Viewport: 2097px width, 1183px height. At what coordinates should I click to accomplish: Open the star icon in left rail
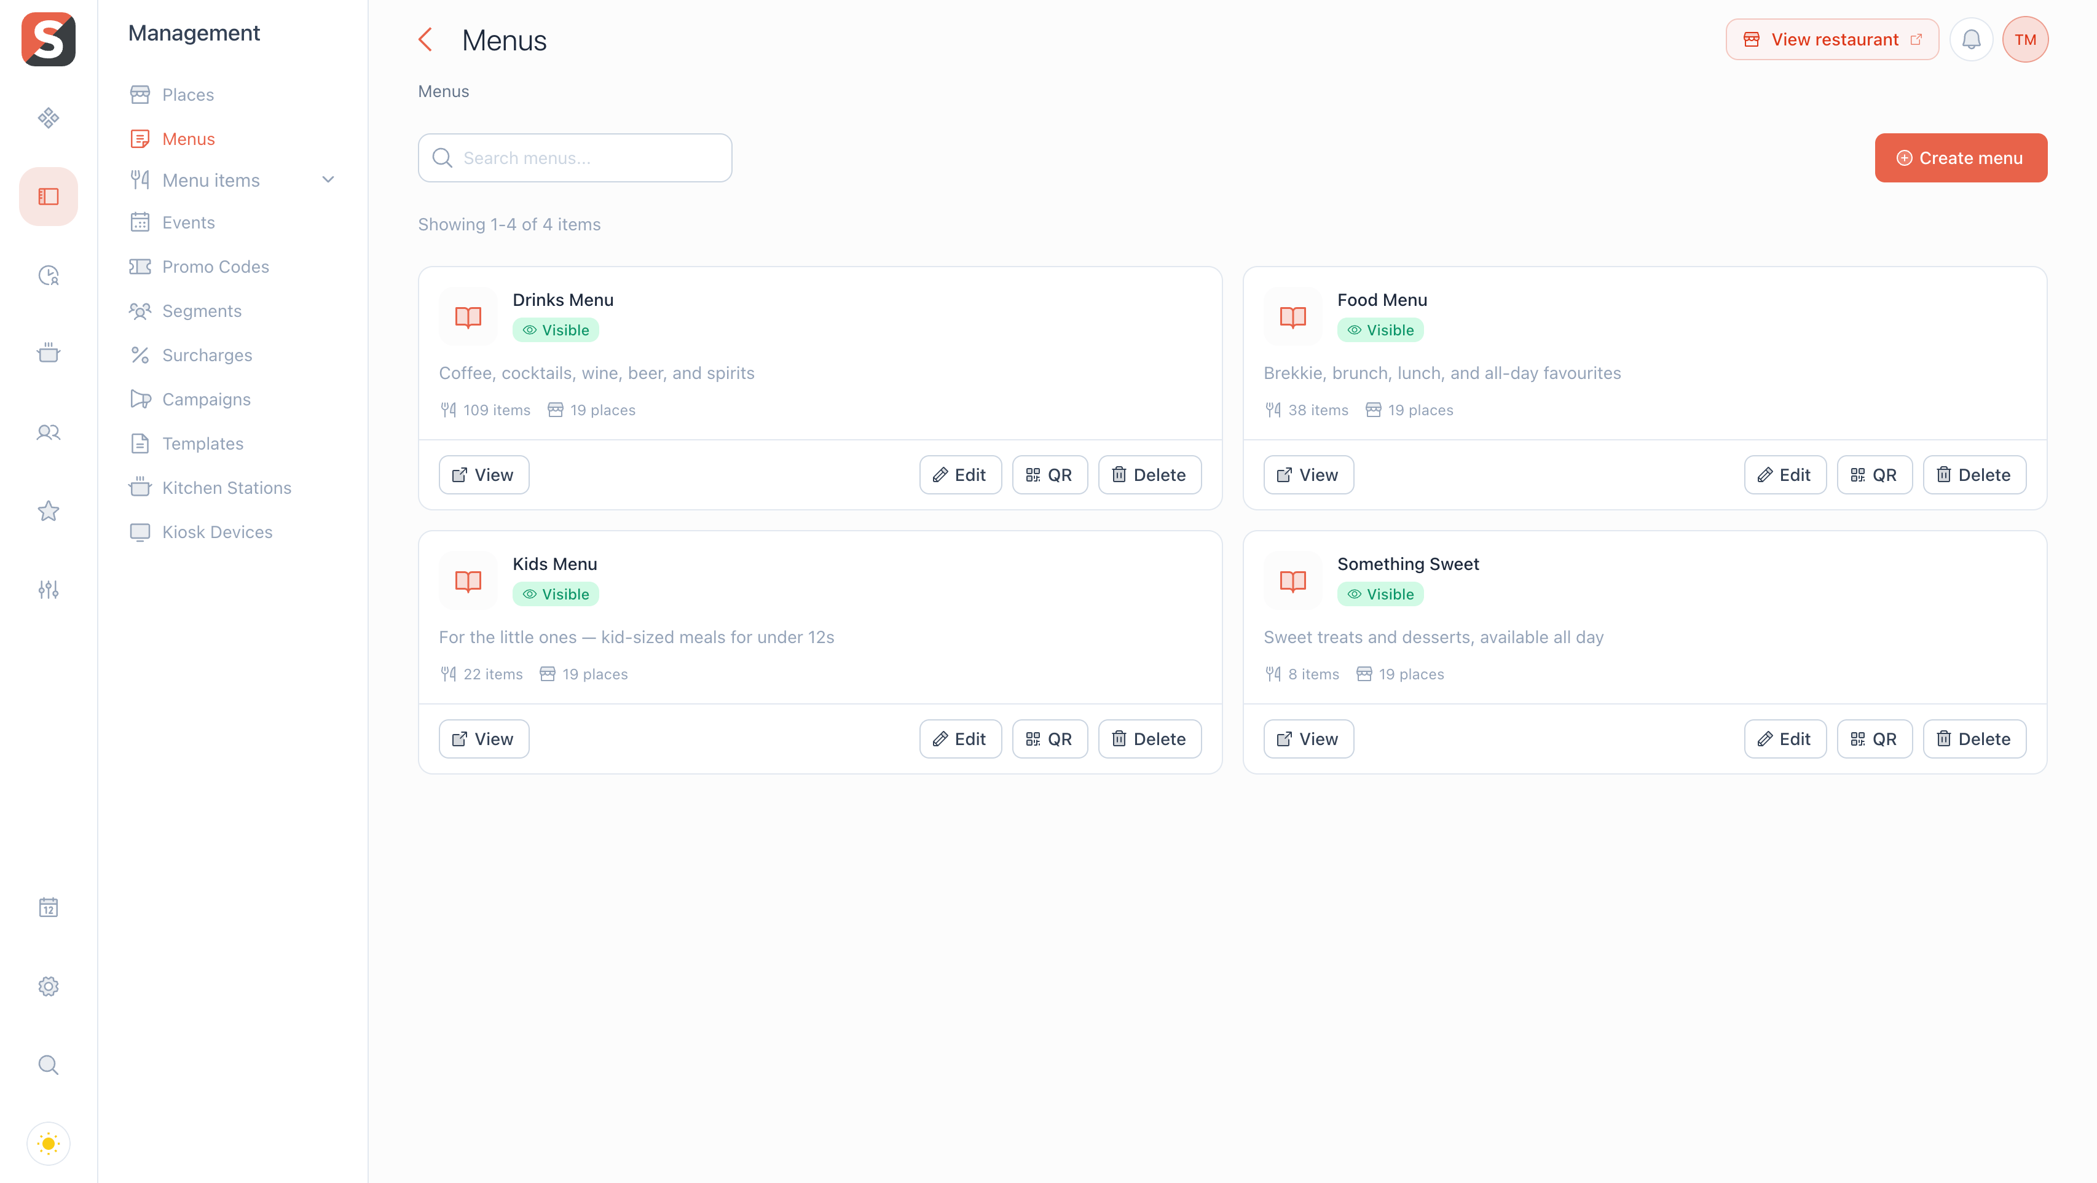click(48, 511)
